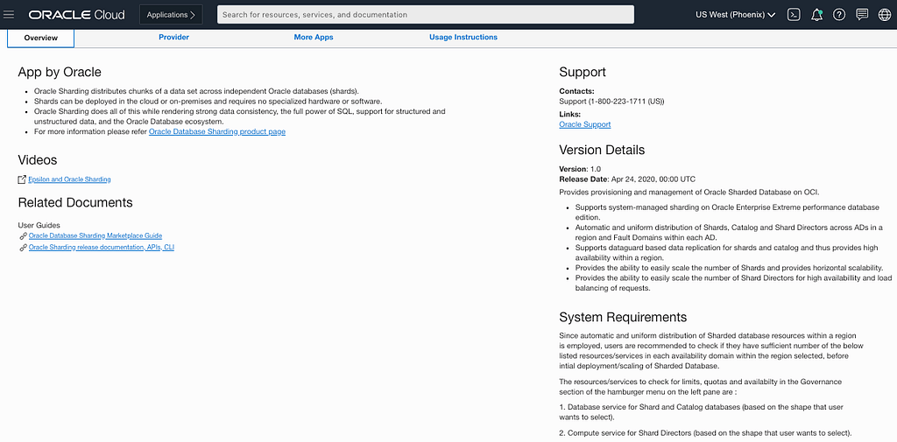Click the User Guides label

(x=39, y=225)
